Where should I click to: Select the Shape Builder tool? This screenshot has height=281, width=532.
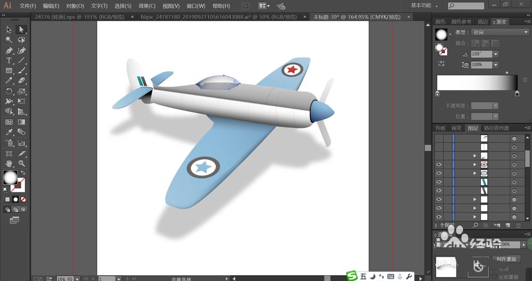pyautogui.click(x=9, y=112)
